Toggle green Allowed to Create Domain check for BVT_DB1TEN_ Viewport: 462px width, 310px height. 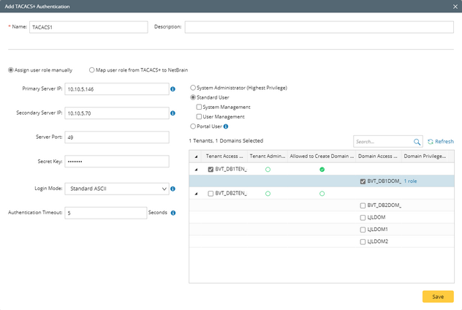(x=322, y=170)
